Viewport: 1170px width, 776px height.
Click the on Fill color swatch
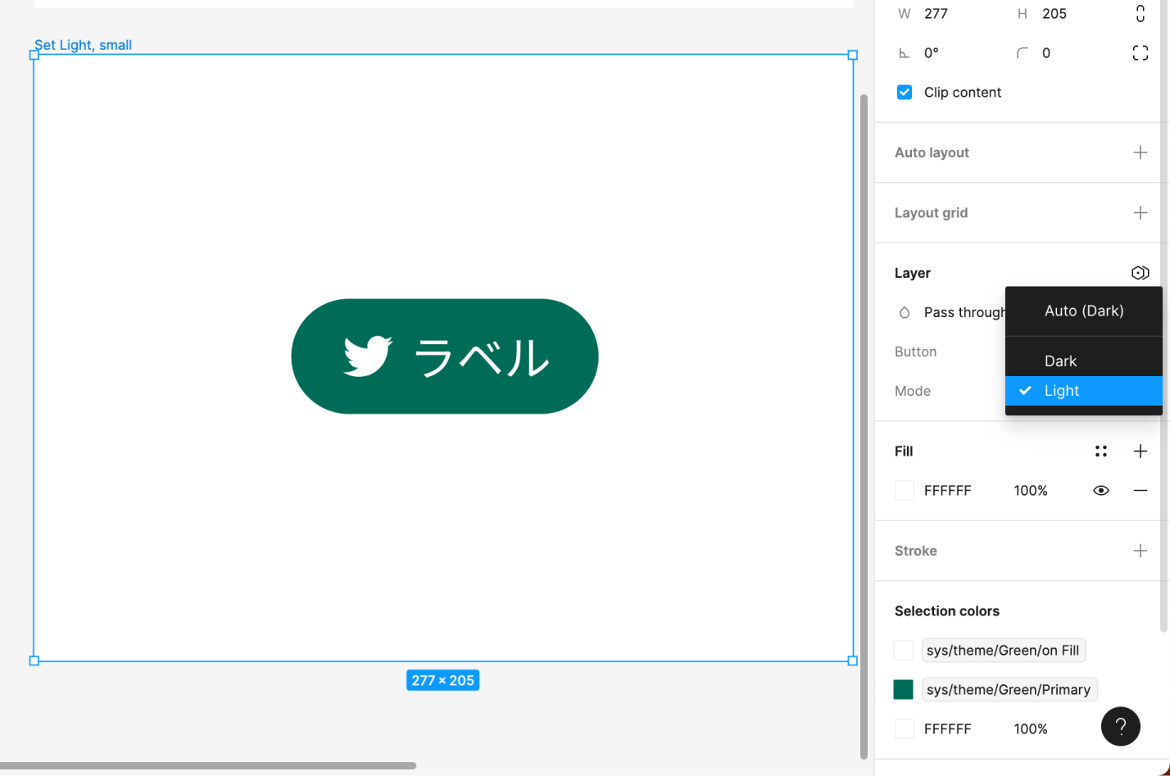(x=904, y=651)
